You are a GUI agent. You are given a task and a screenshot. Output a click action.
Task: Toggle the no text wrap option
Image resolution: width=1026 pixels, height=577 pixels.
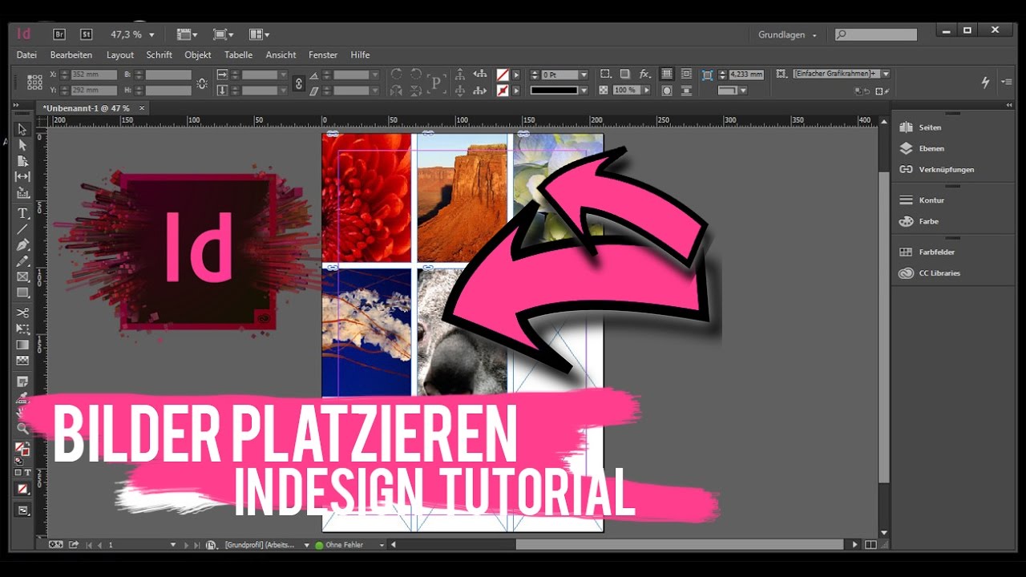666,75
